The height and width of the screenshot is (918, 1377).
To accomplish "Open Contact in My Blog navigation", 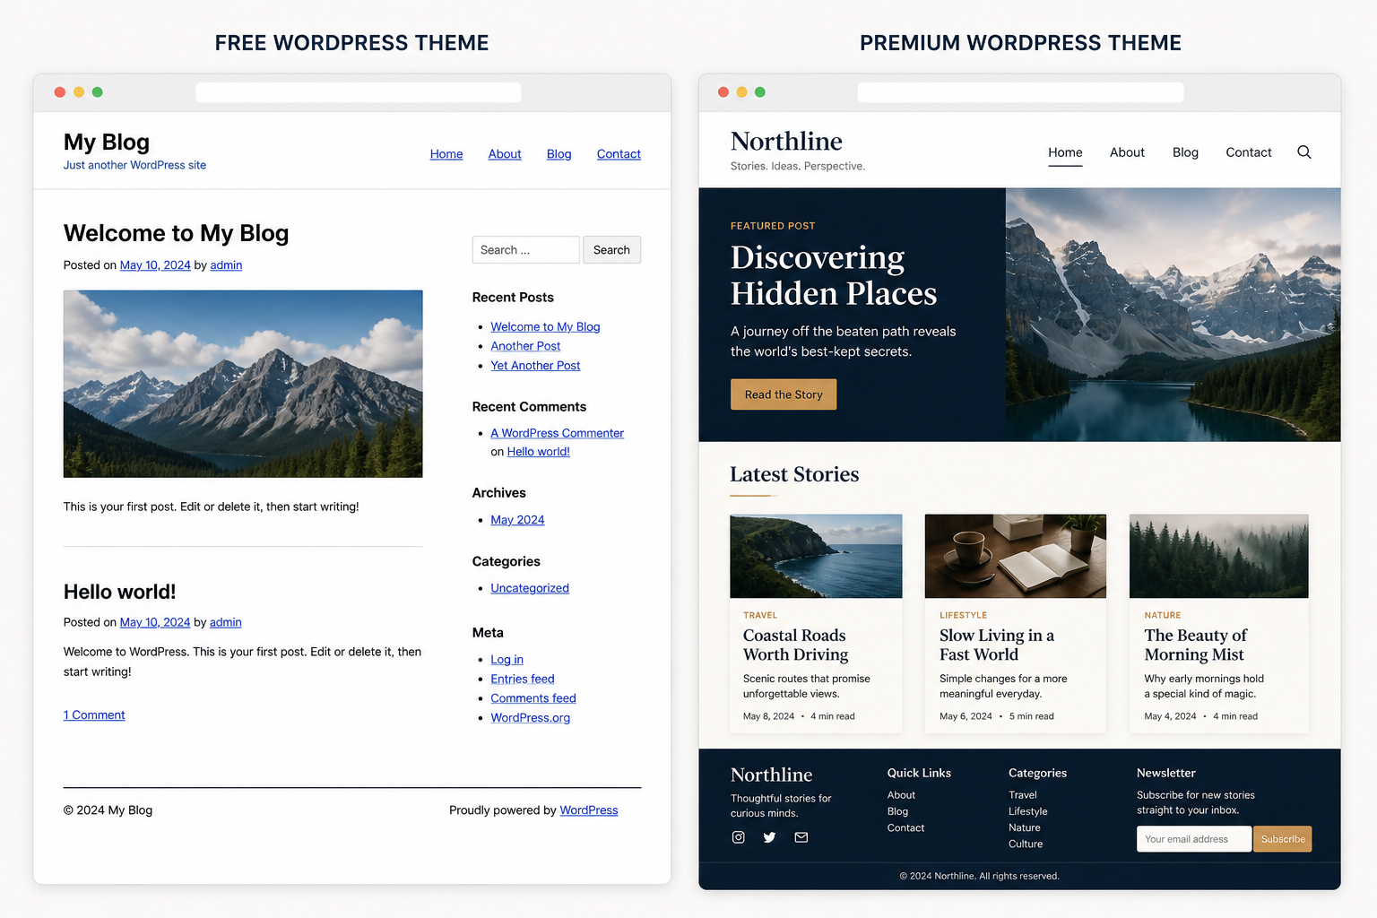I will tap(619, 154).
